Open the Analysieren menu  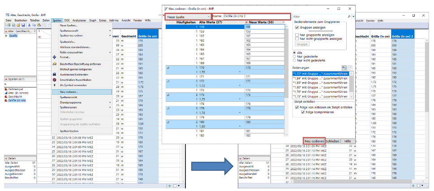pos(80,21)
